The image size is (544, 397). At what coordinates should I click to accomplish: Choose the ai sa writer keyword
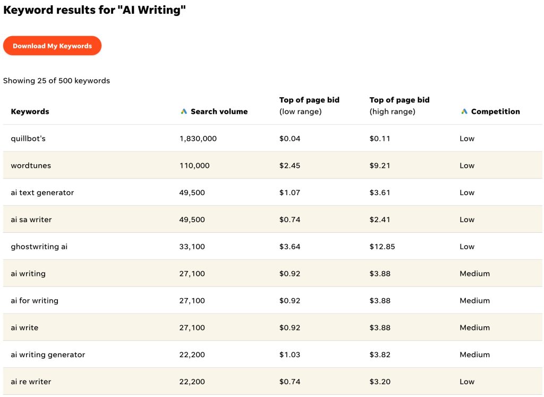31,220
